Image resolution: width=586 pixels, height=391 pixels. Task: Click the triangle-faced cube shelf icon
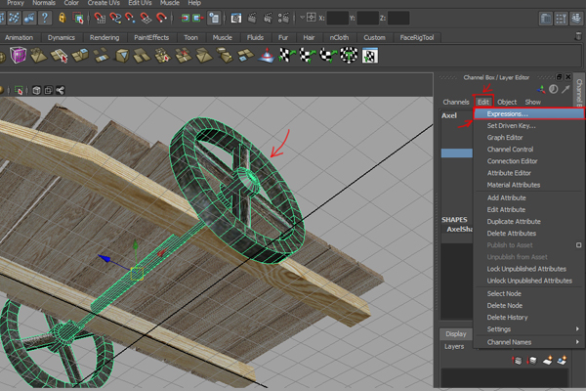[x=122, y=56]
